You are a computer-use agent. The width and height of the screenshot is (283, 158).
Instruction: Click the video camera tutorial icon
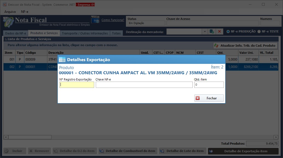[95, 20]
